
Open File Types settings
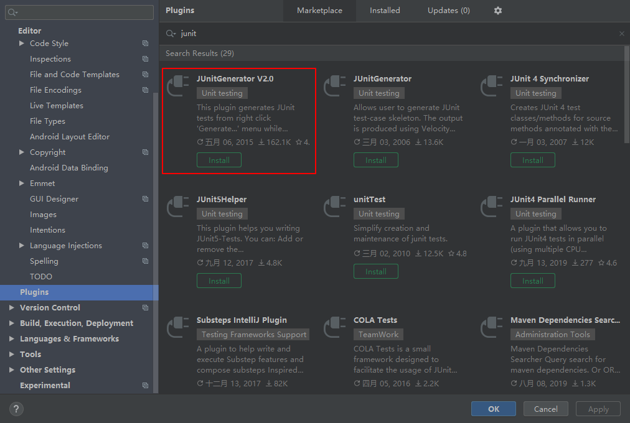[x=47, y=121]
